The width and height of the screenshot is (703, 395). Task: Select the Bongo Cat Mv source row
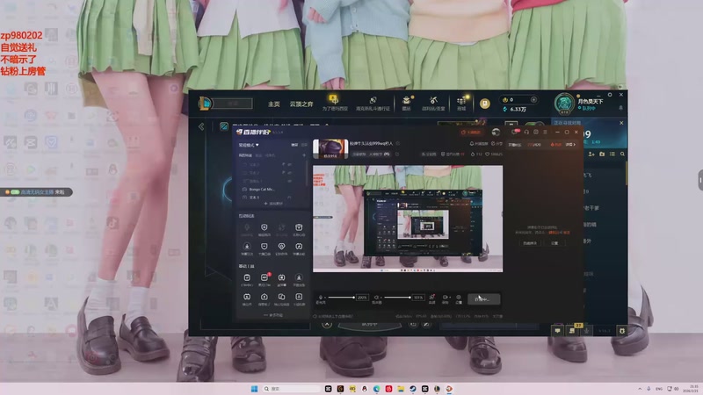tap(267, 189)
